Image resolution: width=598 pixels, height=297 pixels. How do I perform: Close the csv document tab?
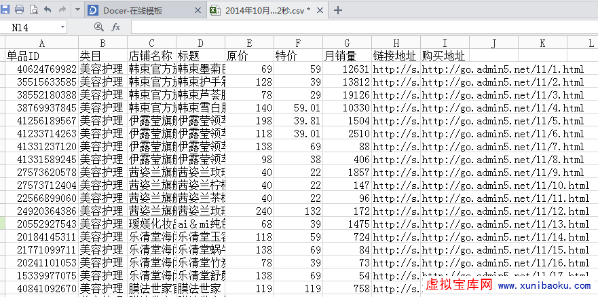[x=321, y=11]
